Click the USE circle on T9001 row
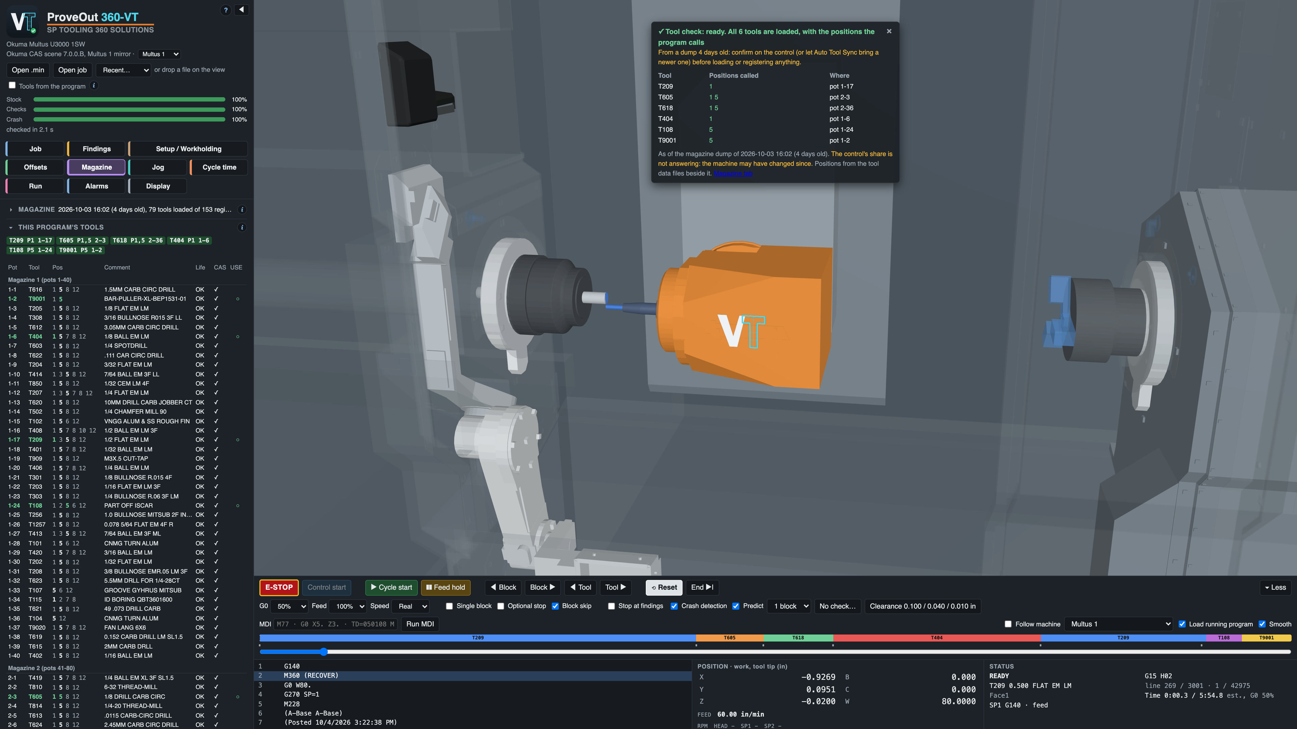Viewport: 1297px width, 729px height. [238, 299]
